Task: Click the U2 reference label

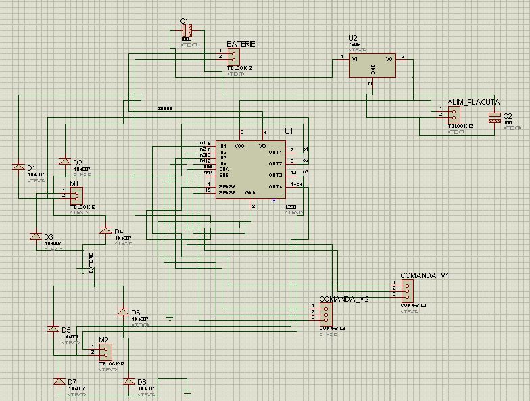Action: [353, 38]
